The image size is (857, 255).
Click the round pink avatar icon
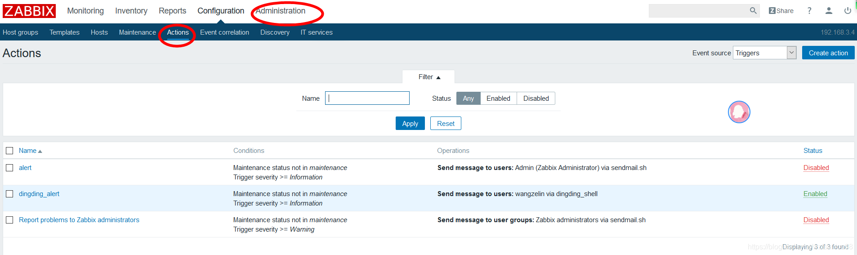coord(739,112)
